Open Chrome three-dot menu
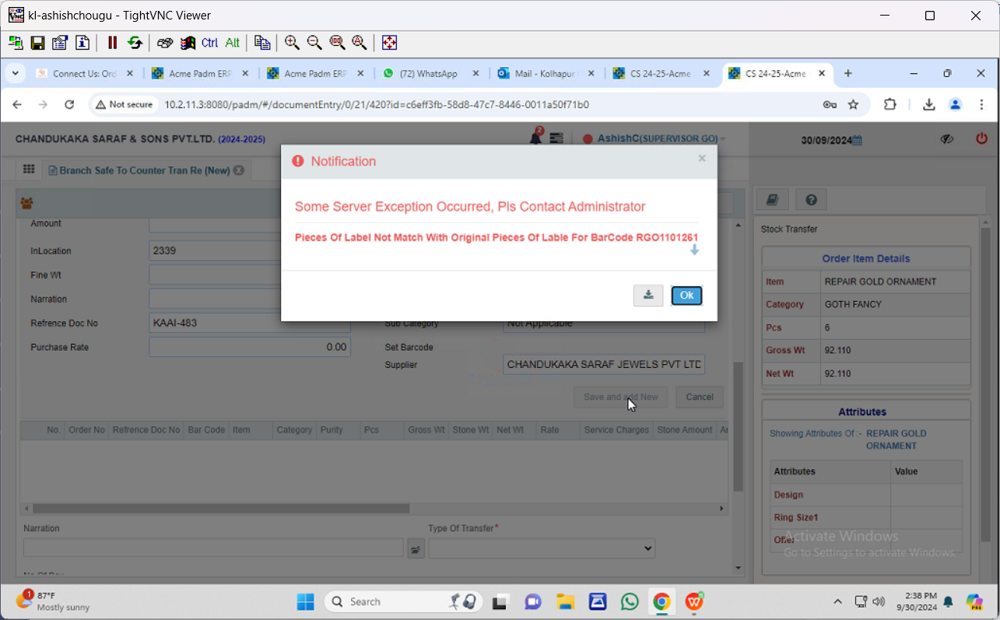Viewport: 1000px width, 620px height. pos(983,104)
